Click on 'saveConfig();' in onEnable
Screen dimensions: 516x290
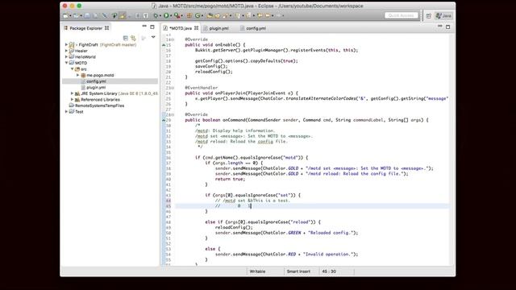pyautogui.click(x=211, y=66)
